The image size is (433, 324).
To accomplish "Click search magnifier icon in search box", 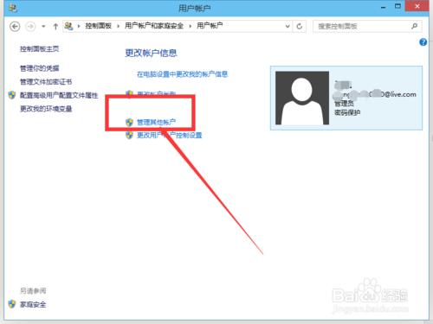I will (x=415, y=26).
